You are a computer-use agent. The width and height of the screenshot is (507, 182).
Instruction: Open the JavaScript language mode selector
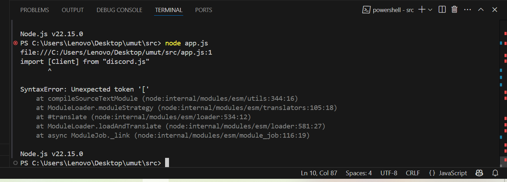coord(448,173)
